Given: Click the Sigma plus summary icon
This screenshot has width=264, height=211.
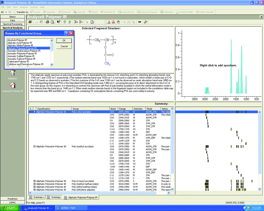Looking at the screenshot, I should point(76,22).
